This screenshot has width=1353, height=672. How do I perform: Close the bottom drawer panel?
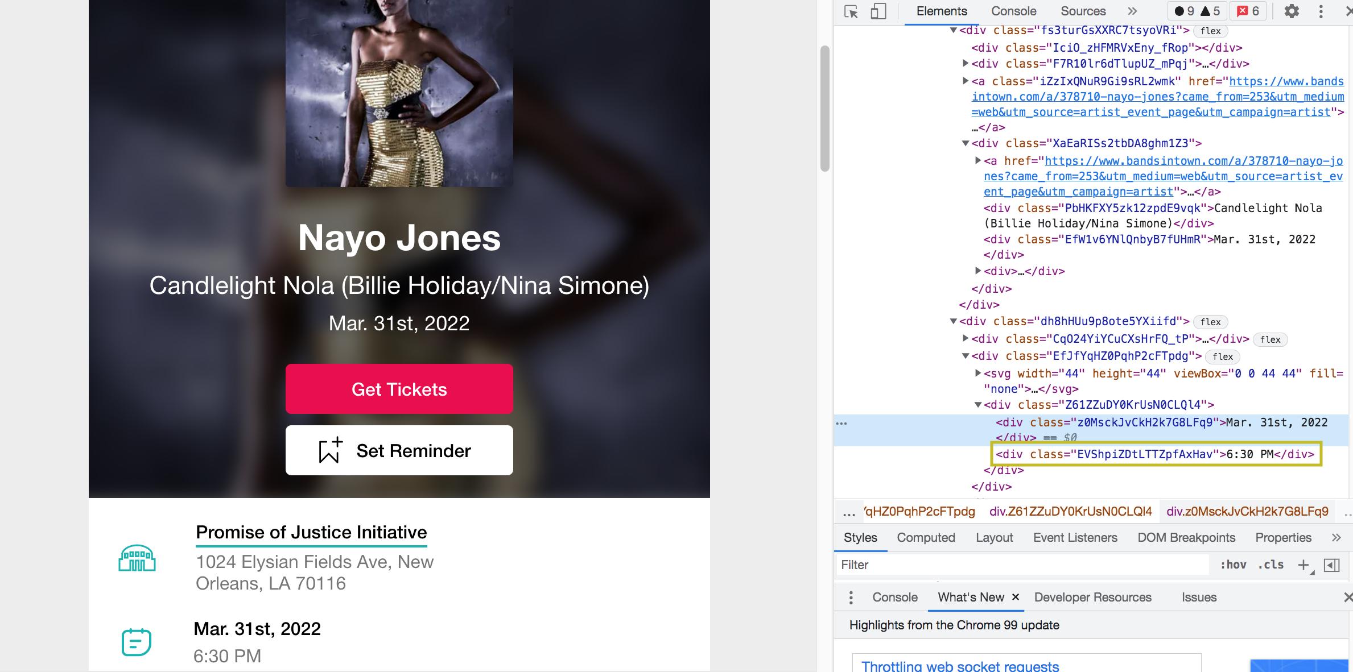click(1347, 598)
